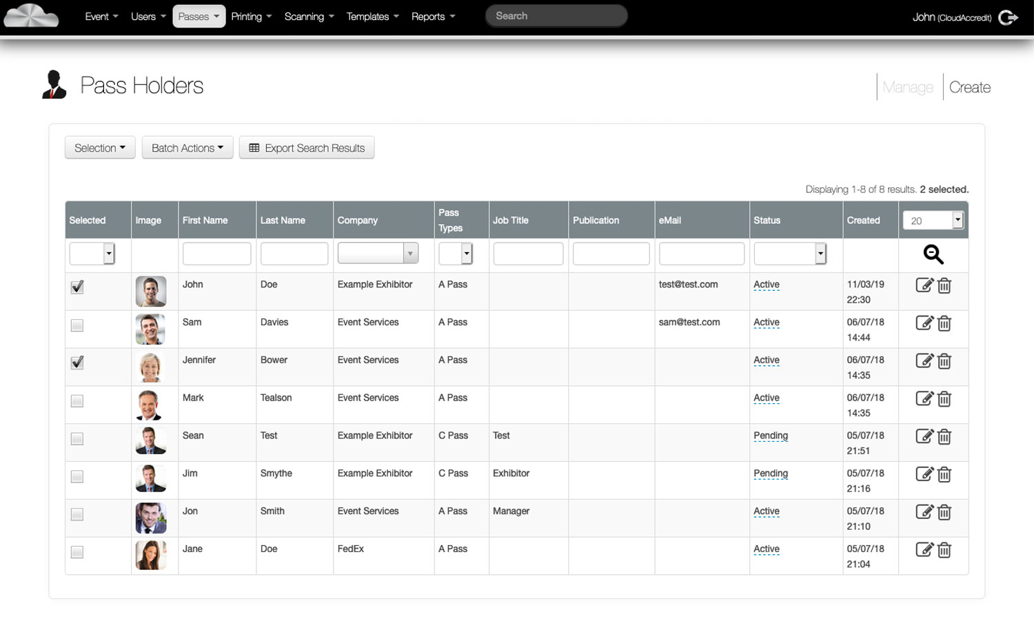Click Export Search Results button
This screenshot has width=1034, height=630.
(x=307, y=148)
